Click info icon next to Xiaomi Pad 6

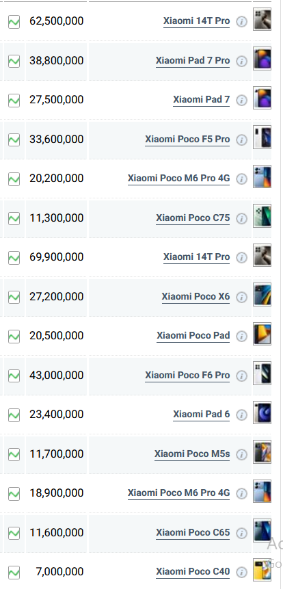pyautogui.click(x=242, y=415)
